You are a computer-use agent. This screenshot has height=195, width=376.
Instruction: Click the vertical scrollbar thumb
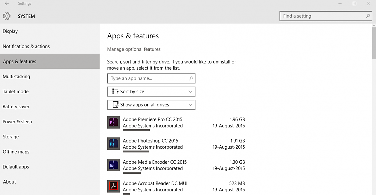[x=374, y=43]
